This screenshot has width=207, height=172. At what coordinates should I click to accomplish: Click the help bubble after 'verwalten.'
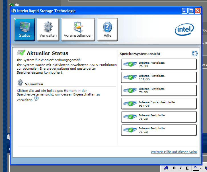pyautogui.click(x=36, y=98)
